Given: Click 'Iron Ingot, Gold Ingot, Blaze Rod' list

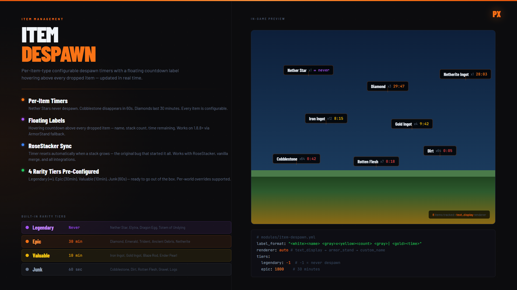Looking at the screenshot, I should tap(144, 255).
